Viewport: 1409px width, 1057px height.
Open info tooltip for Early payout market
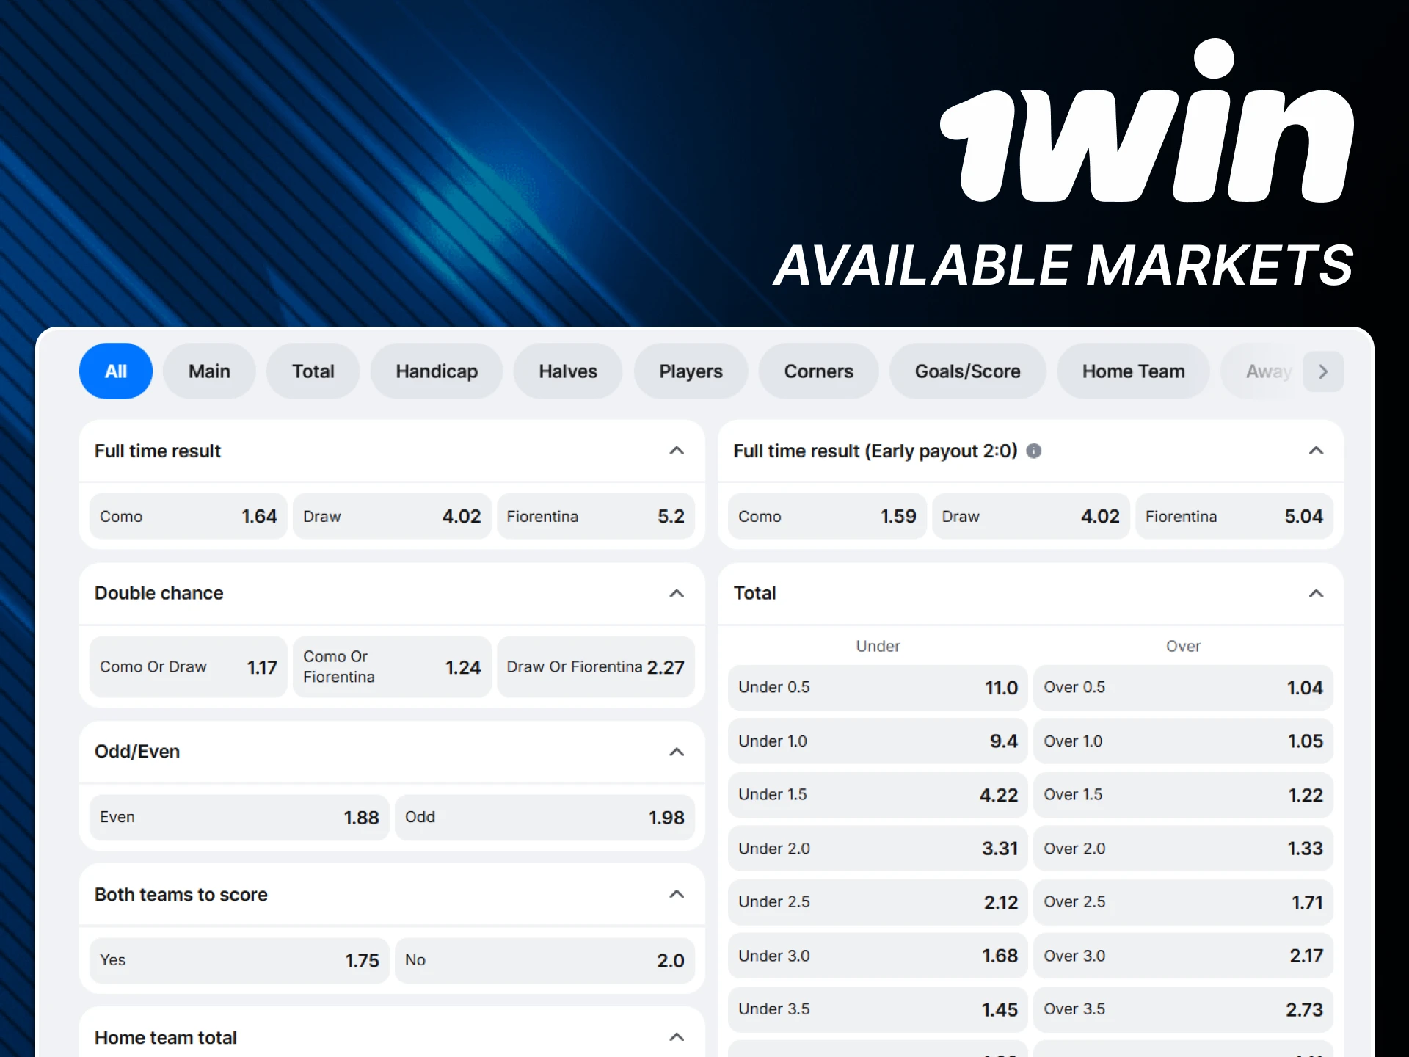pyautogui.click(x=1035, y=451)
